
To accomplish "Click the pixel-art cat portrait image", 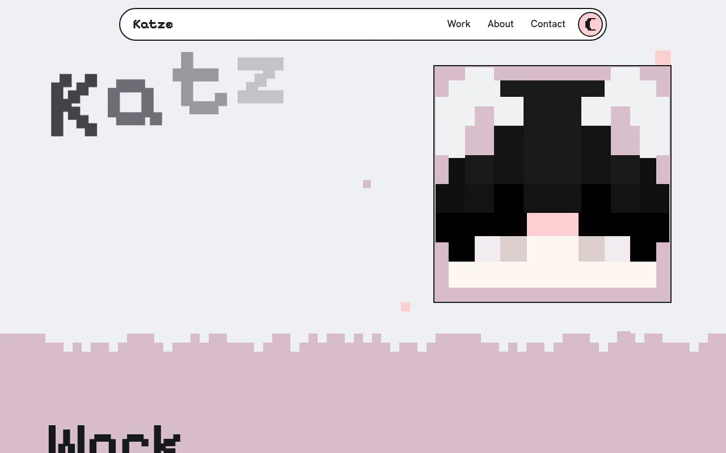I will (x=552, y=184).
